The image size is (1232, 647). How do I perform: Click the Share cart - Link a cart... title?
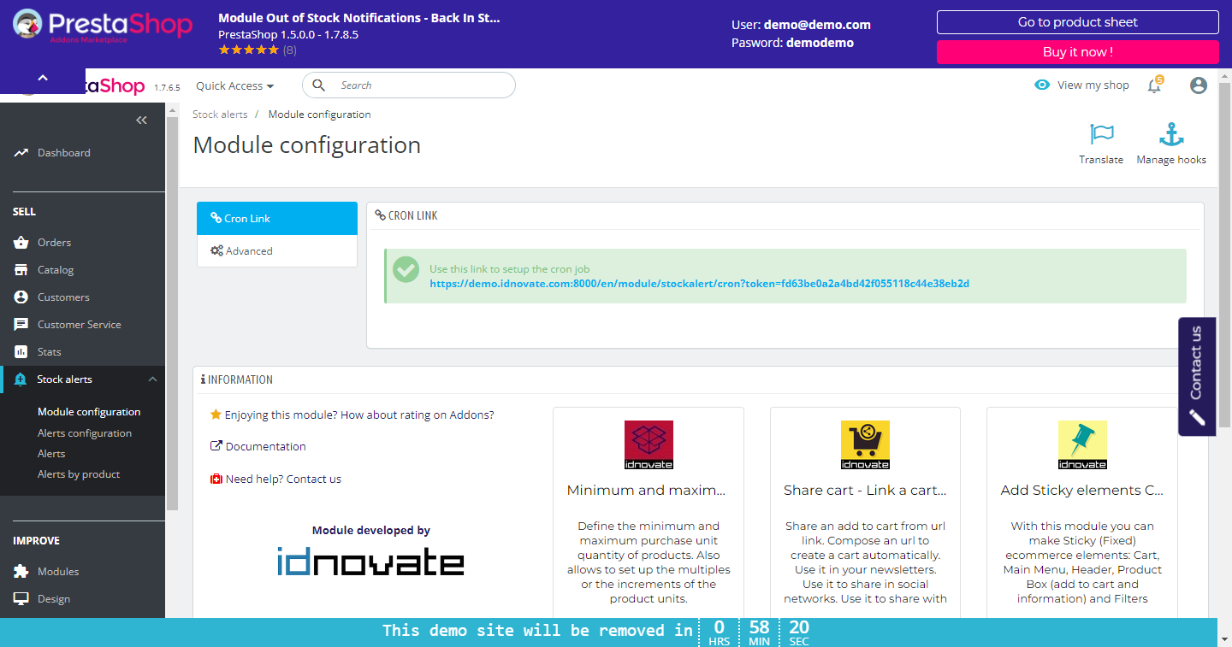click(x=865, y=491)
